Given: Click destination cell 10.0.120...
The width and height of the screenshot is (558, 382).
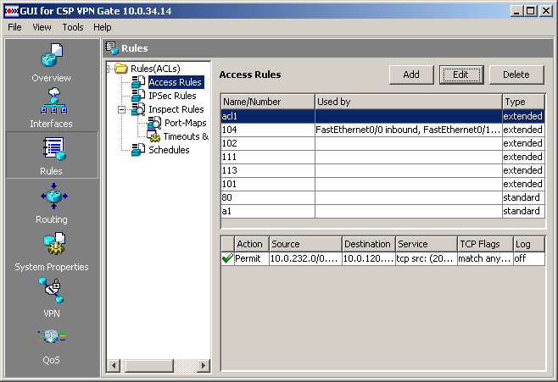Looking at the screenshot, I should tap(369, 258).
